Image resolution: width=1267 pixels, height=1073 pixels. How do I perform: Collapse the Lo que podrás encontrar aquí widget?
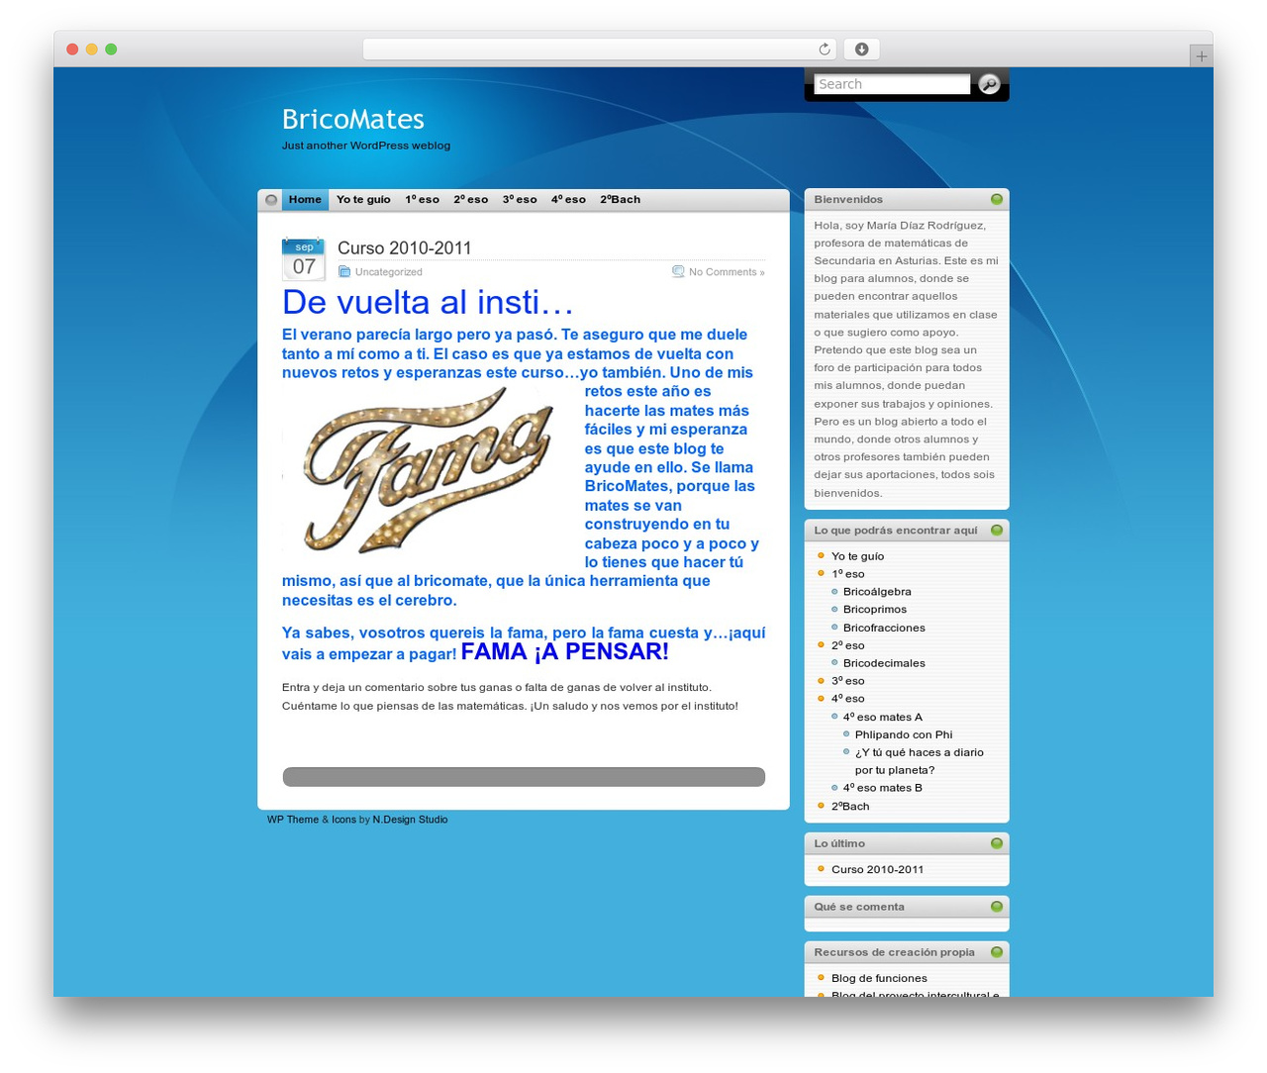997,531
